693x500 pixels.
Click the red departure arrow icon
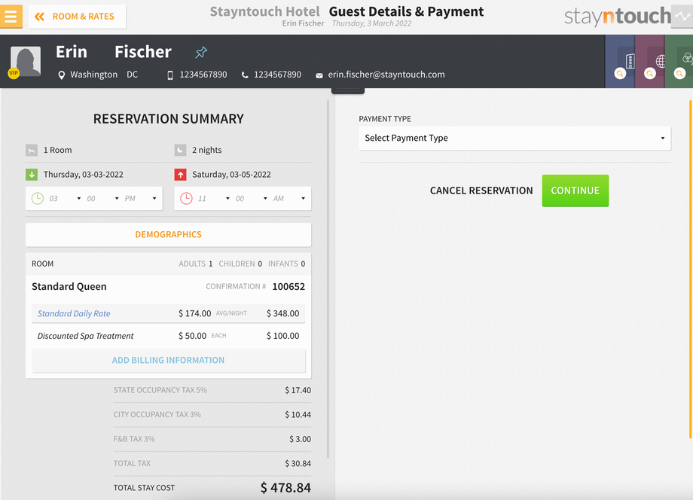[x=180, y=175]
